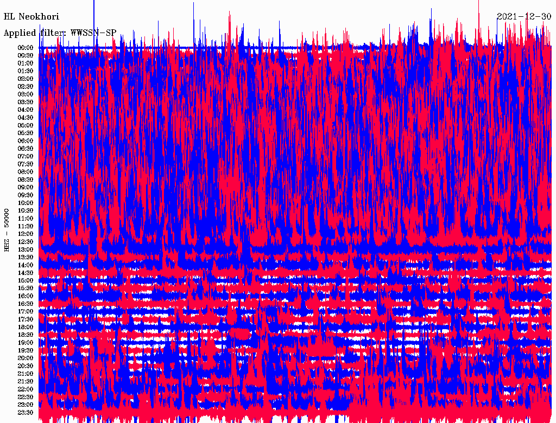Select the 00:00 time marker
The width and height of the screenshot is (556, 423).
pos(26,48)
